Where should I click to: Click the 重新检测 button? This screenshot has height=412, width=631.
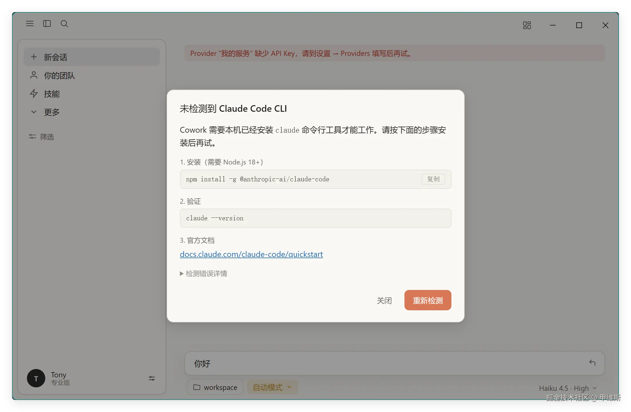point(428,300)
